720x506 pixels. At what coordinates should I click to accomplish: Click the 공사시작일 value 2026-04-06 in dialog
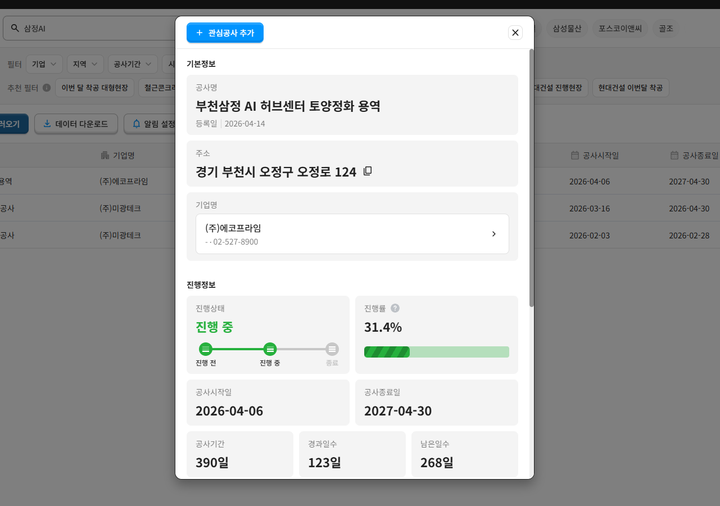point(229,411)
